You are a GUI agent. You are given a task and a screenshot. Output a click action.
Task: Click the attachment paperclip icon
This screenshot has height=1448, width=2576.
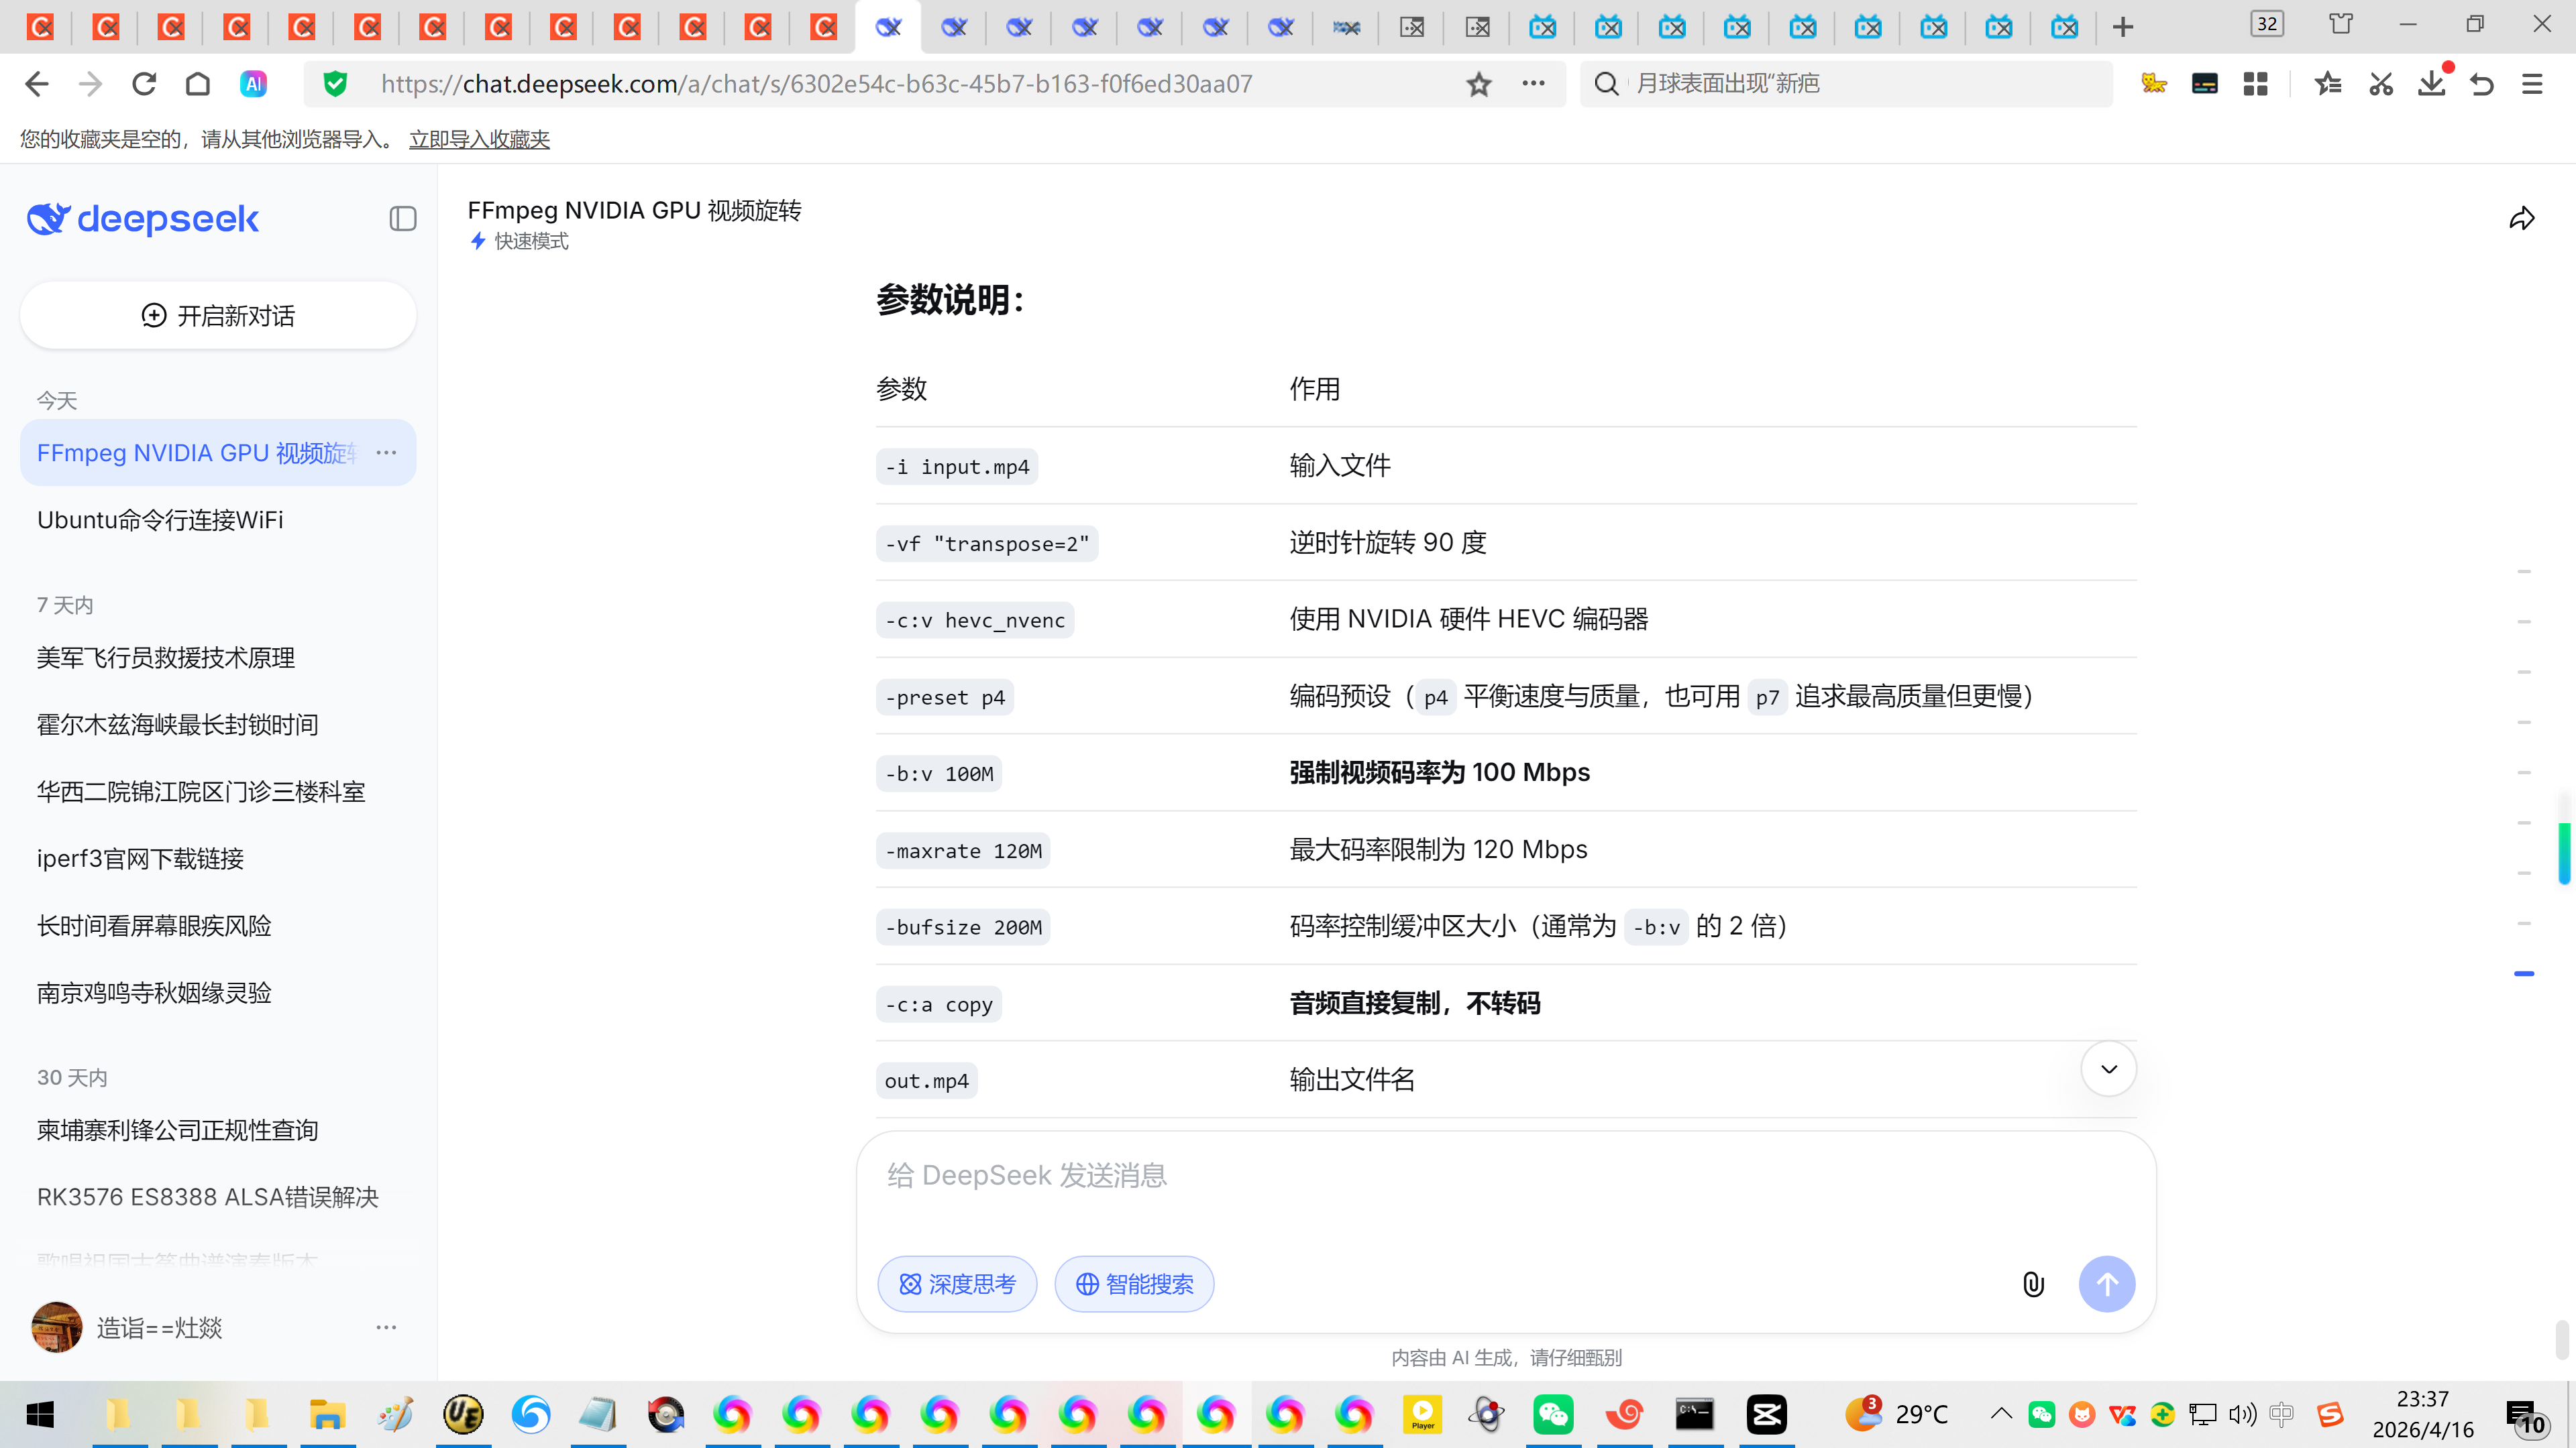pyautogui.click(x=2033, y=1284)
